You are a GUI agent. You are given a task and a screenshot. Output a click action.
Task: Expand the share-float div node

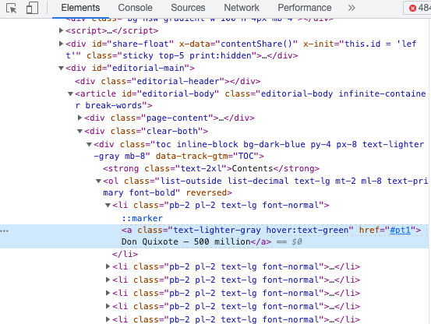click(x=61, y=44)
